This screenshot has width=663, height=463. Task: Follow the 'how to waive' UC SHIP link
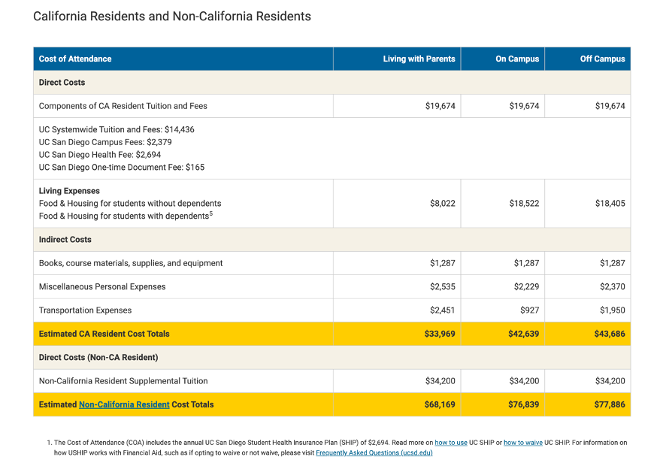tap(522, 443)
